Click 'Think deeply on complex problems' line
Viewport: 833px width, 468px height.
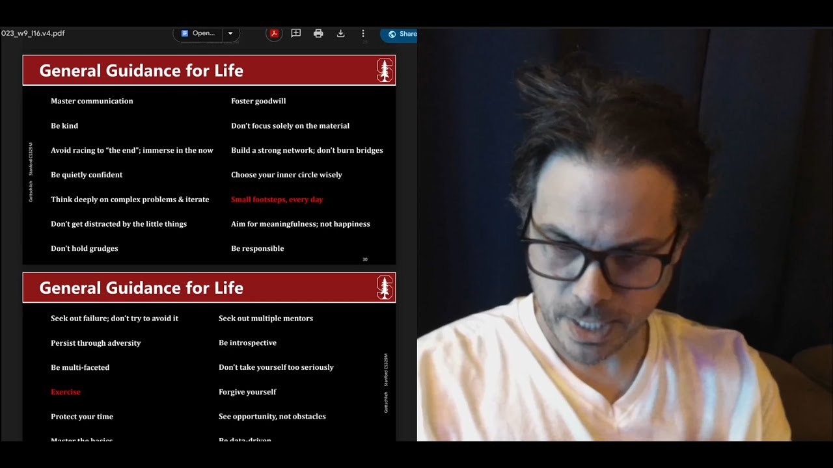click(x=130, y=200)
